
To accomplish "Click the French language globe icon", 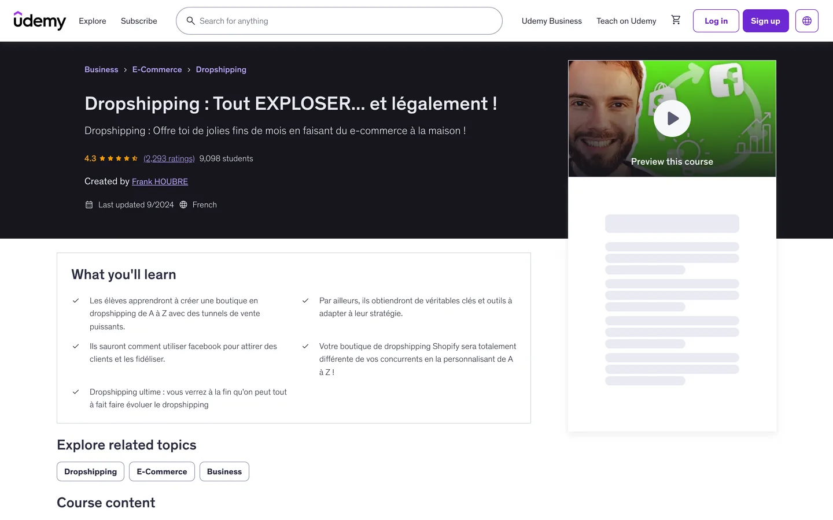I will pyautogui.click(x=183, y=205).
